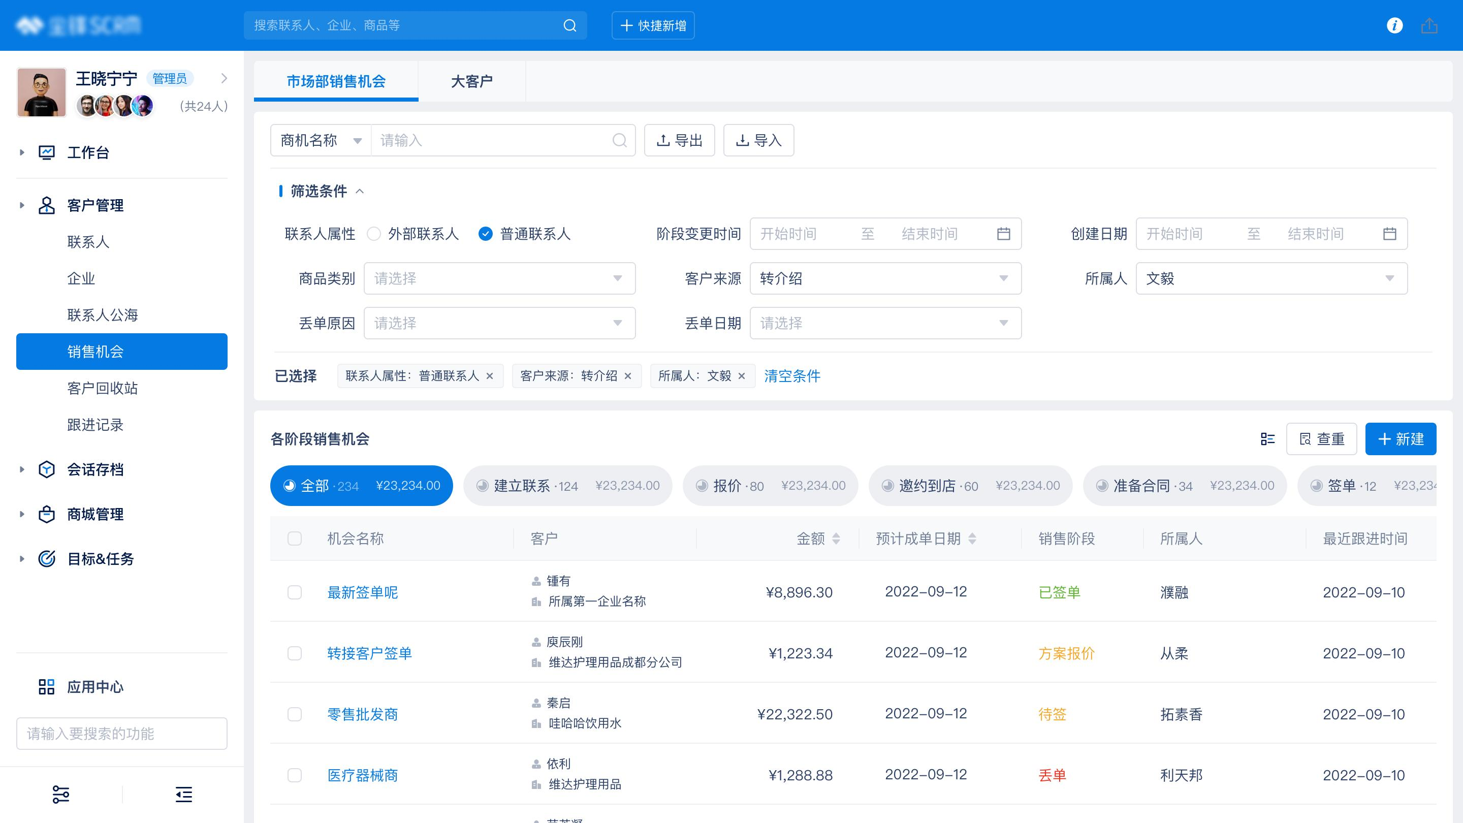Remove the 客户来源：转介绍 filter tag
Screen dimensions: 1463x823
coord(627,376)
